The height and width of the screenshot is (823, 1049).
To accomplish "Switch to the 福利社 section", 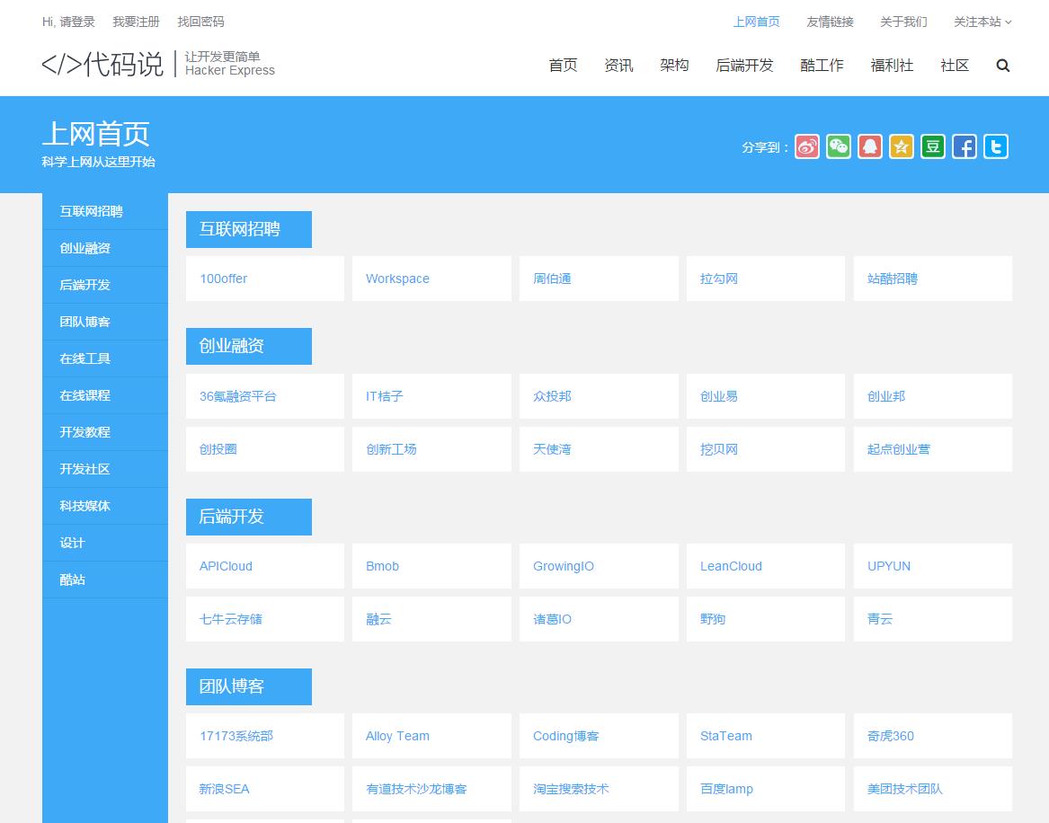I will pyautogui.click(x=892, y=65).
